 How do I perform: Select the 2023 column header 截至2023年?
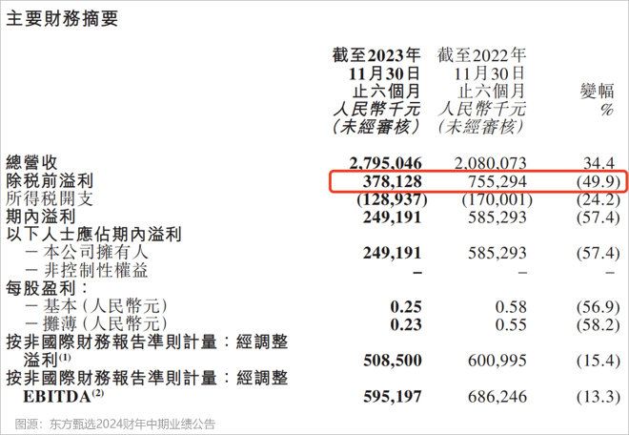(x=376, y=54)
